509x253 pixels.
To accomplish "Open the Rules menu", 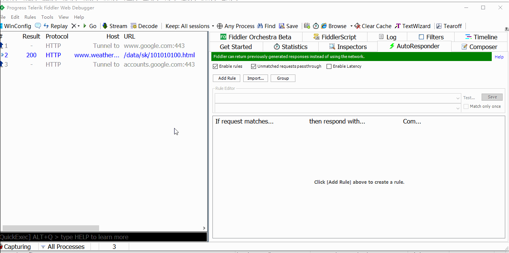I will tap(30, 17).
